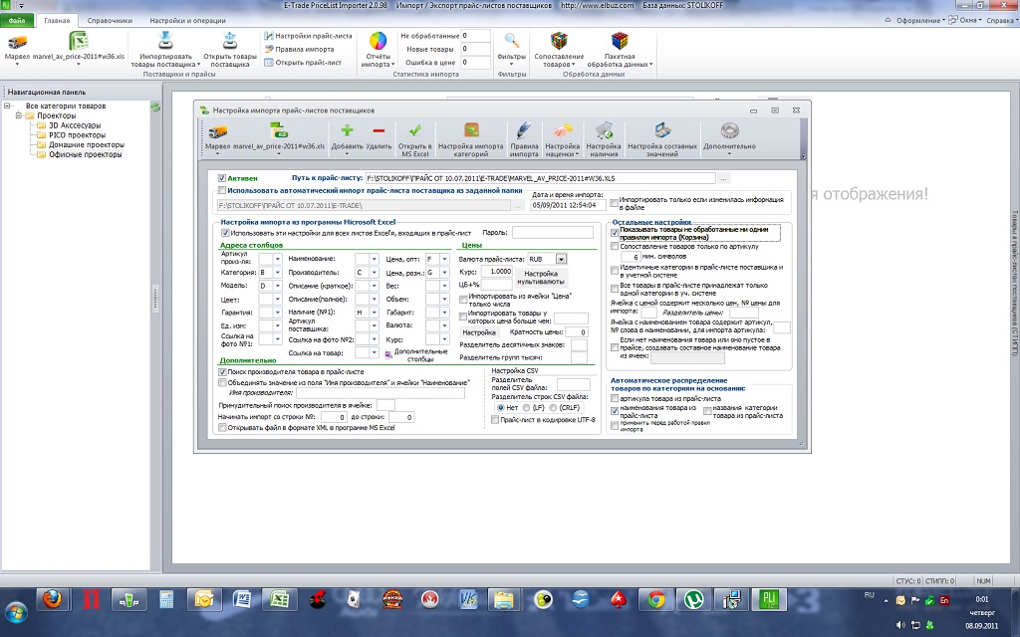The image size is (1020, 637).
Task: Click Настройки прайс-листа in ribbon
Action: [309, 36]
